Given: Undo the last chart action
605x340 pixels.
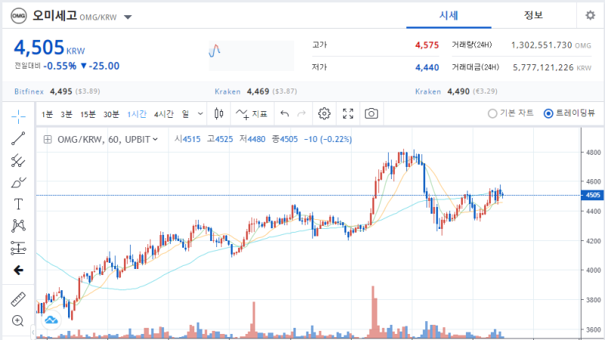Looking at the screenshot, I should point(285,114).
